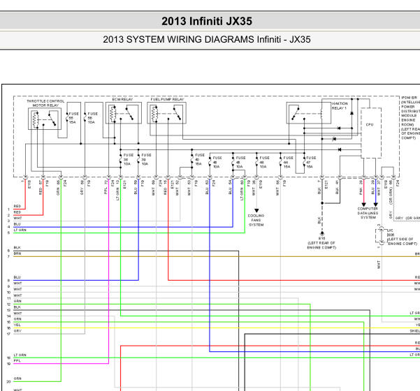
Task: Click the fuel pump relay switch symbol
Action: 178,114
